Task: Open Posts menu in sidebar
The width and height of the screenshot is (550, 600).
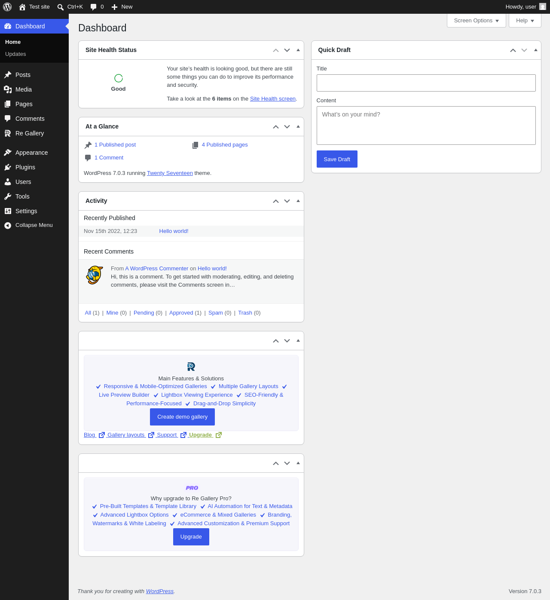Action: pyautogui.click(x=34, y=75)
